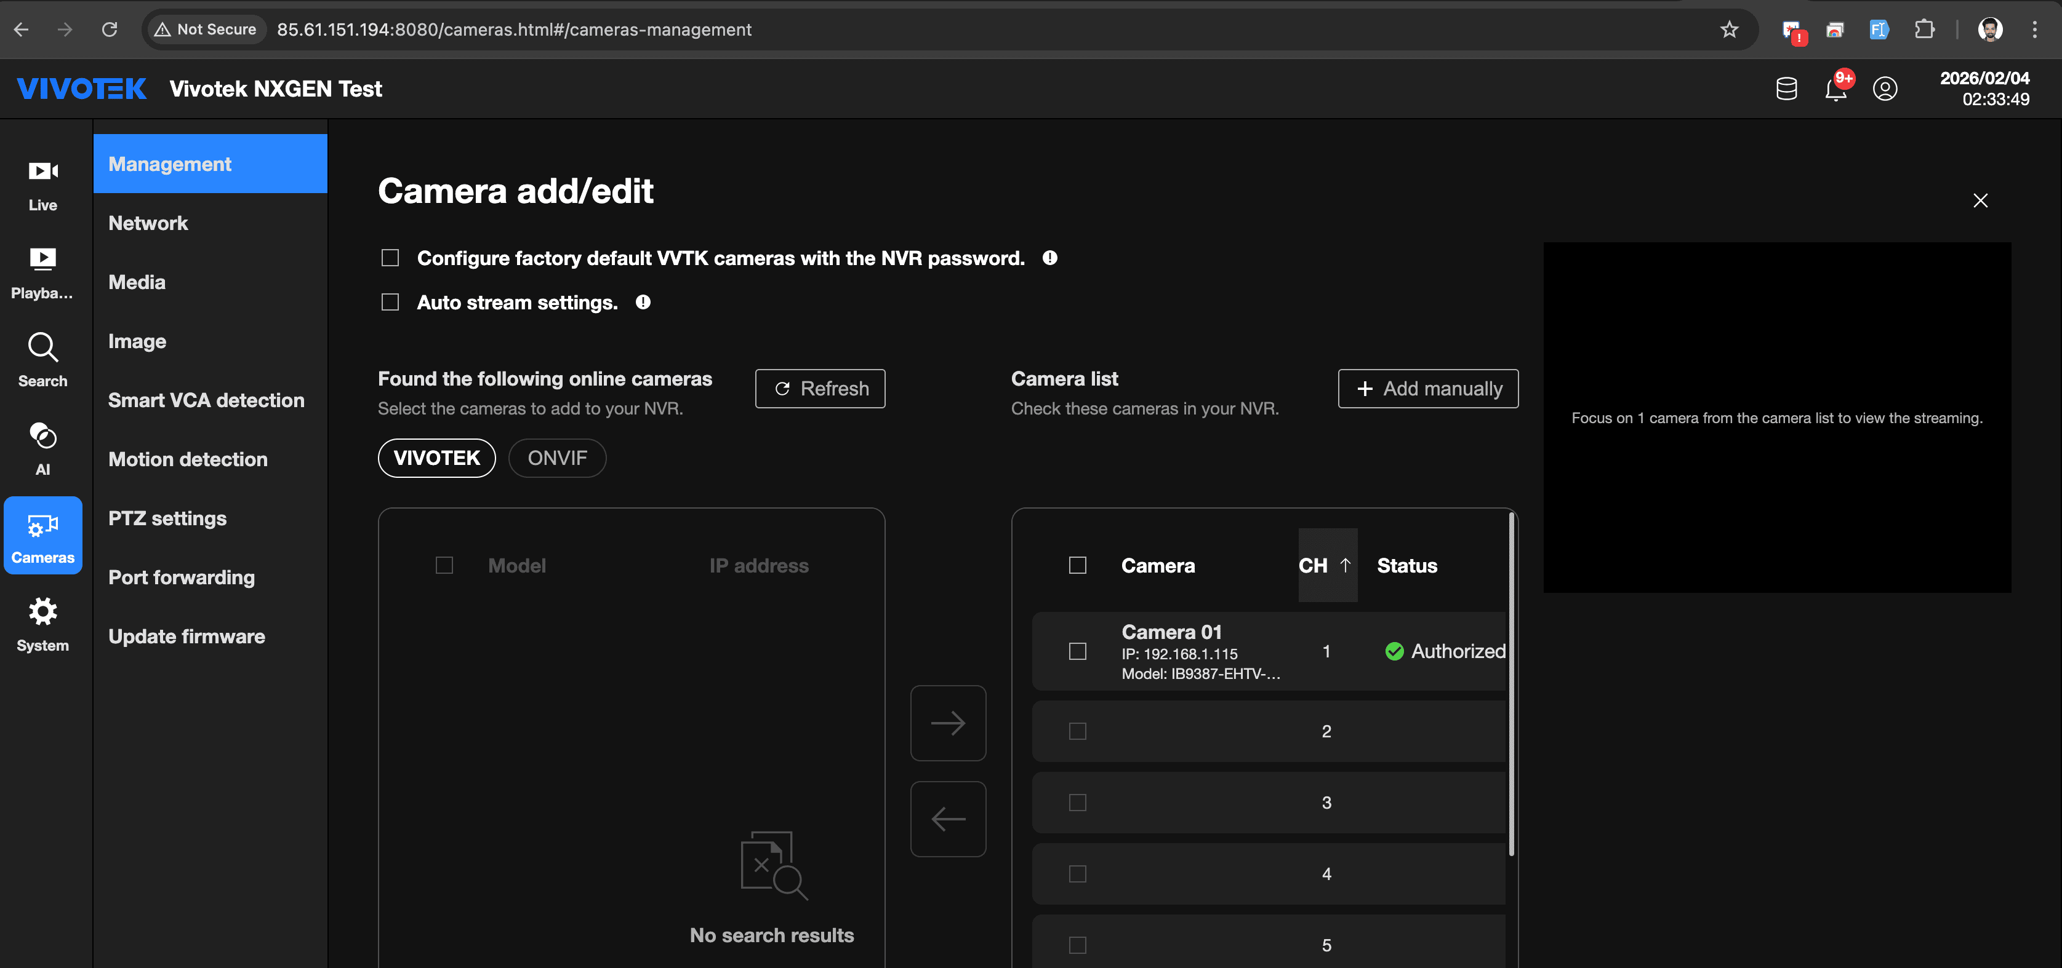The width and height of the screenshot is (2062, 968).
Task: Click the right arrow to add cameras
Action: [948, 723]
